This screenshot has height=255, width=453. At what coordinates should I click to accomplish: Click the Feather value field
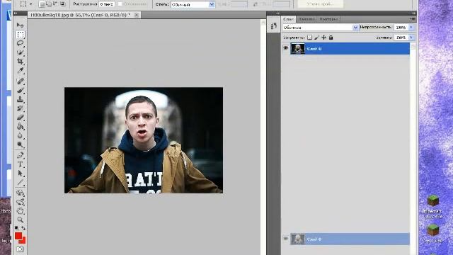107,4
